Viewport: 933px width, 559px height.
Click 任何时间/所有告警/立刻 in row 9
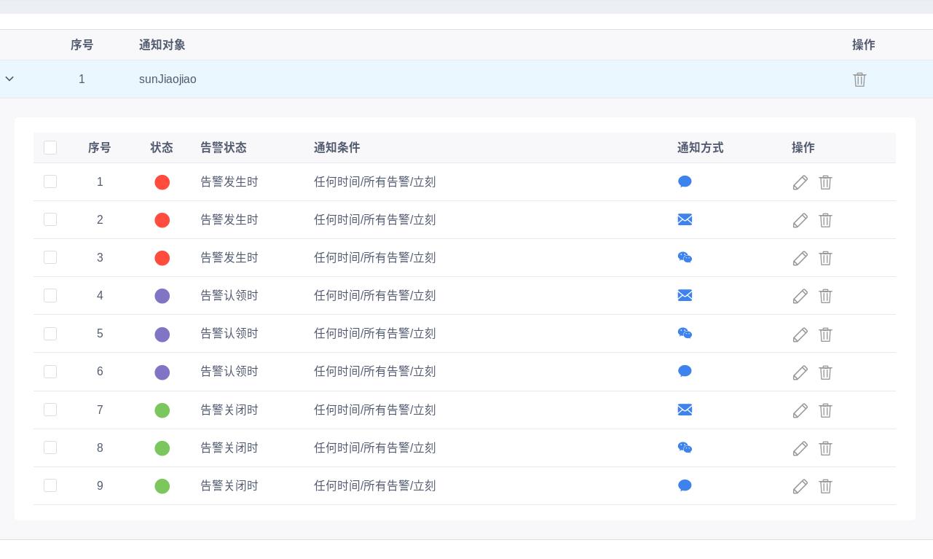coord(374,485)
